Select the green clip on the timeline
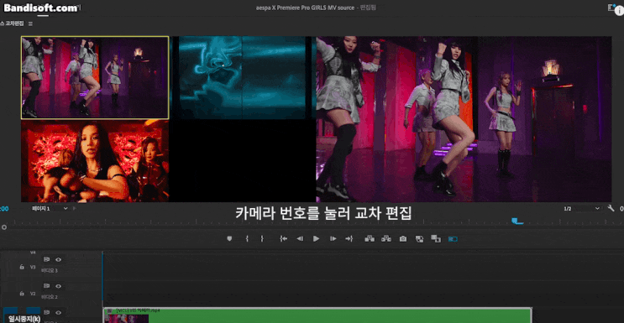The width and height of the screenshot is (624, 323). click(x=317, y=315)
